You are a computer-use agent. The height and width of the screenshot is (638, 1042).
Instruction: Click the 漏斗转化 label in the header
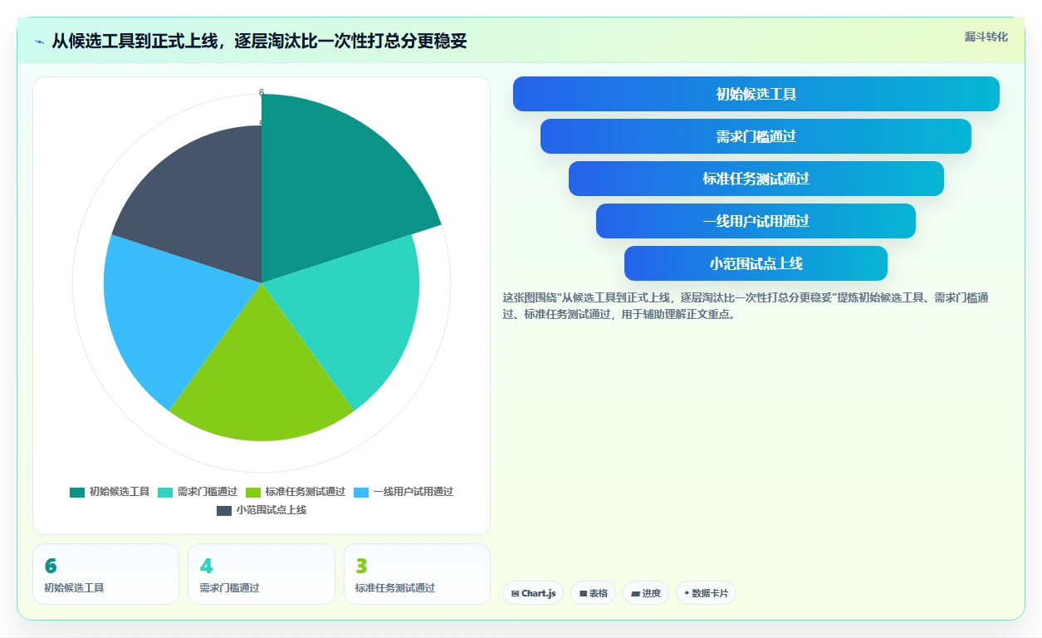coord(986,37)
